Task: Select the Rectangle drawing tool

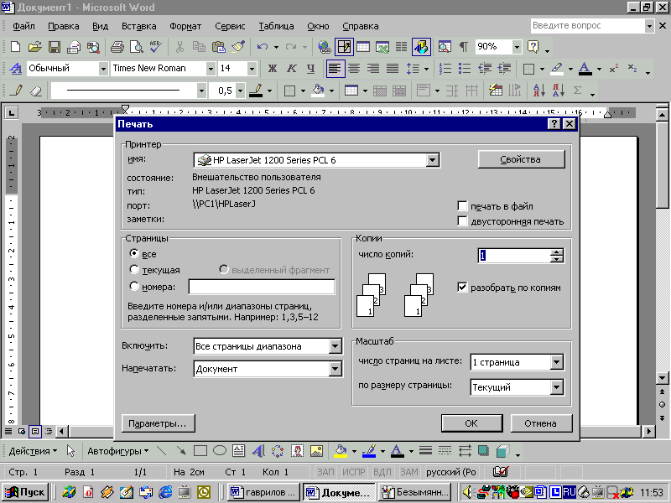Action: point(200,451)
